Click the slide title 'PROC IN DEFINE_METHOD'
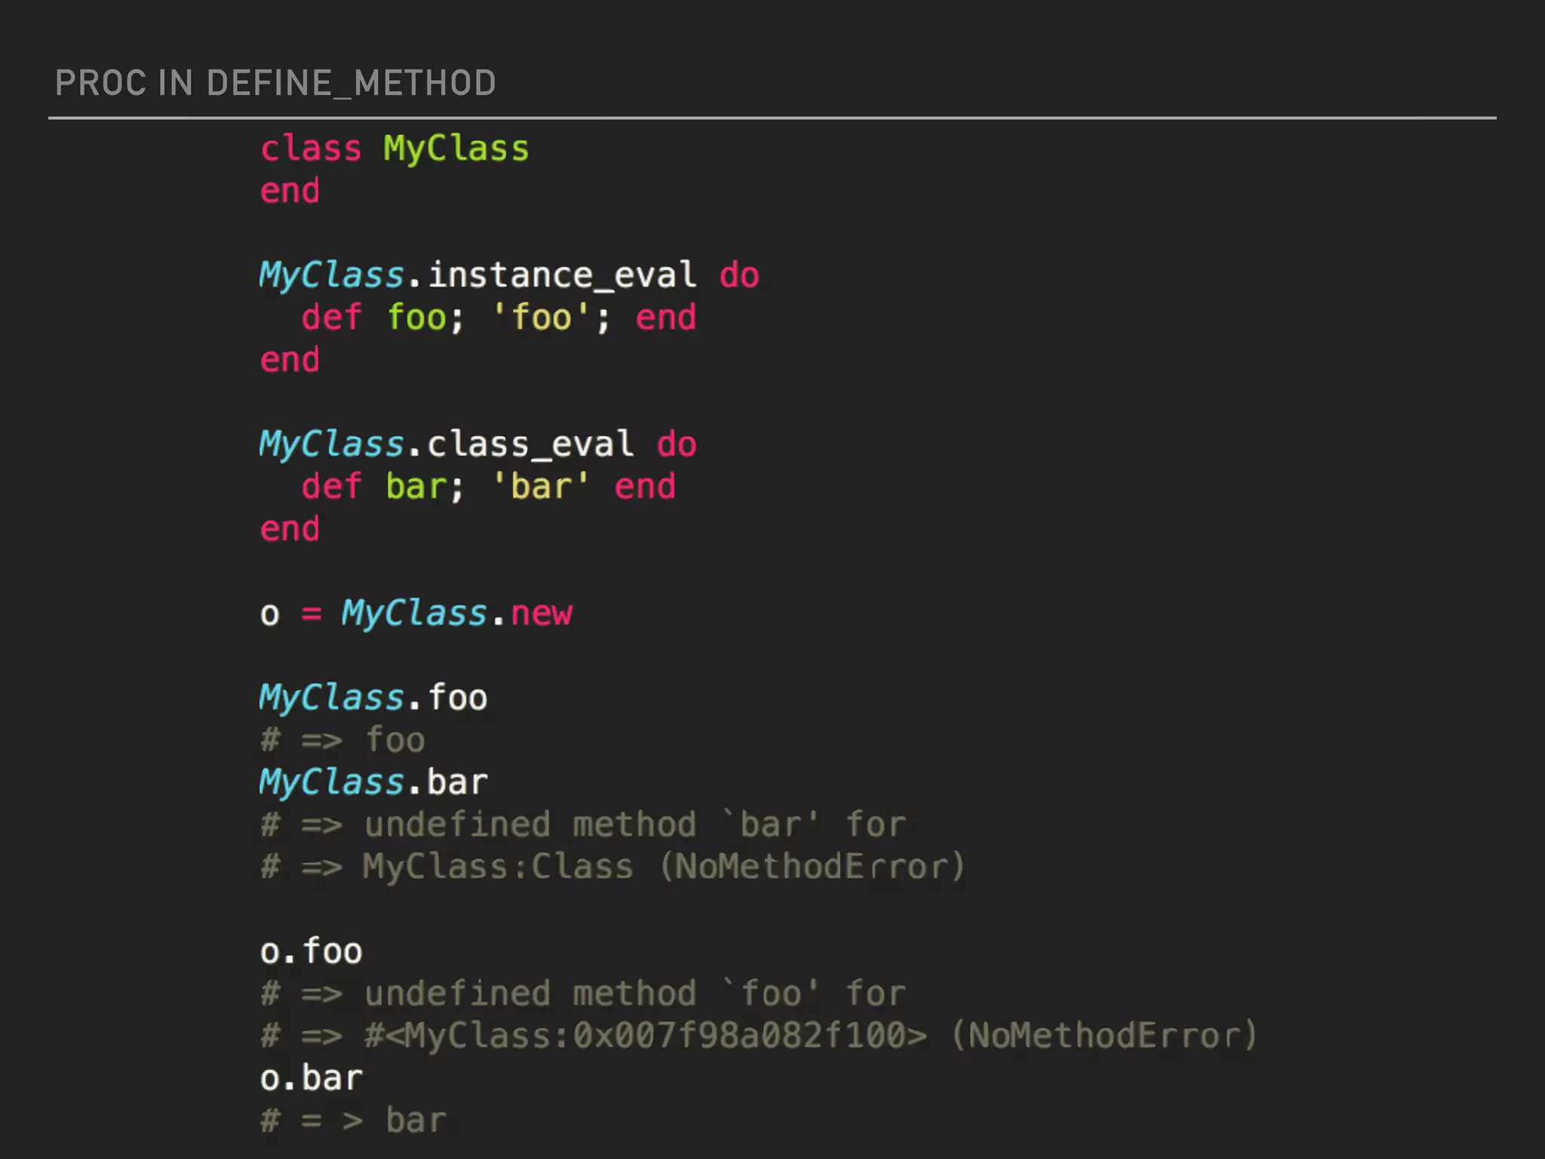The image size is (1545, 1159). pos(275,83)
